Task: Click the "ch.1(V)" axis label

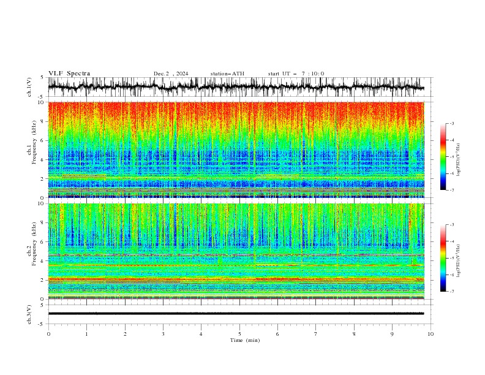Action: (x=29, y=87)
